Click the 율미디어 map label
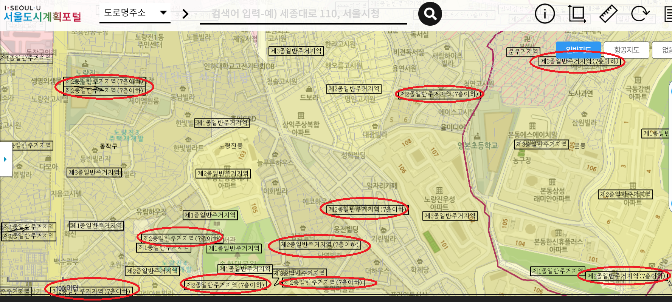 (452, 128)
